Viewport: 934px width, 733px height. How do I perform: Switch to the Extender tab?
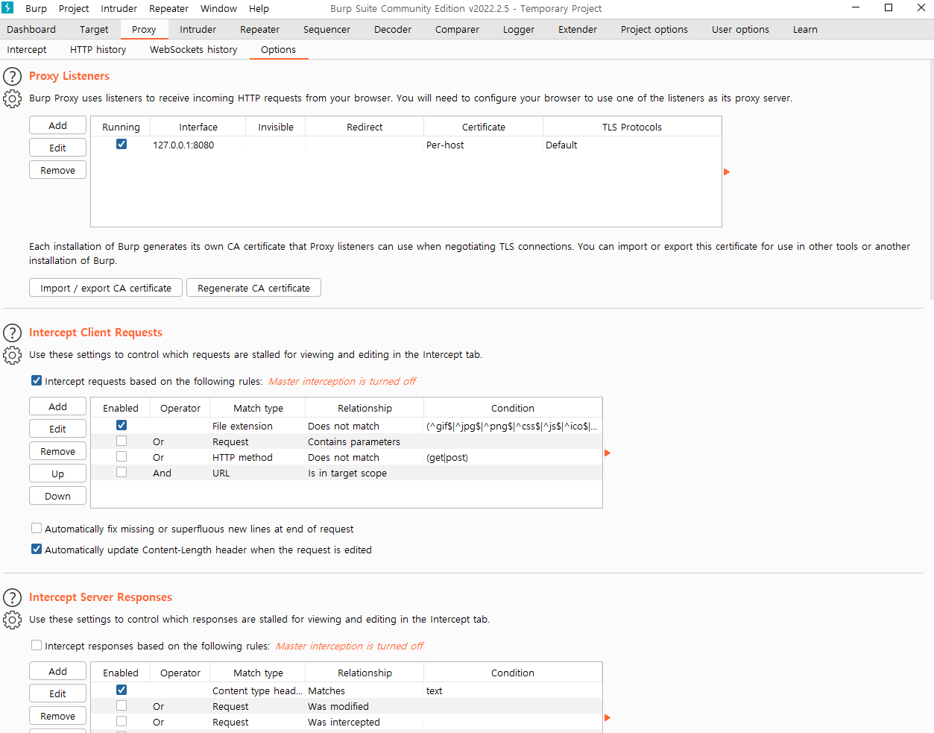click(x=578, y=30)
